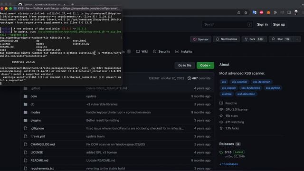Click the Sign in link
Viewport: 304px width, 171px height.
pos(262,24)
